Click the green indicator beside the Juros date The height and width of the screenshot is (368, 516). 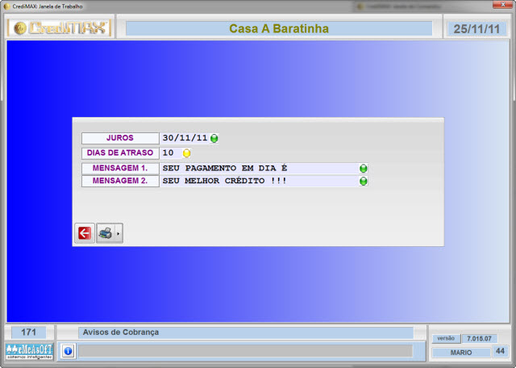[214, 138]
